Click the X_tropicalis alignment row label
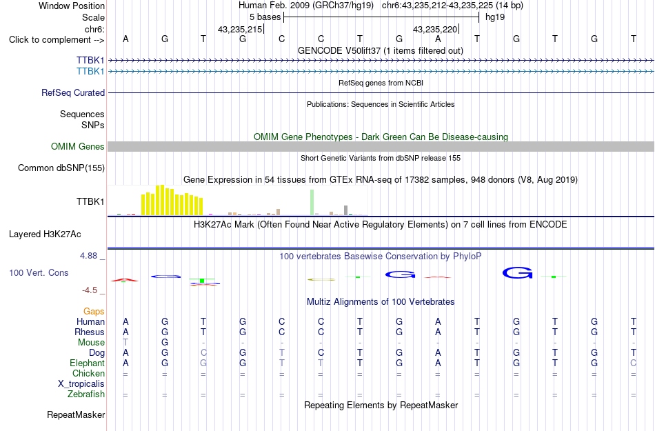Viewport: 655px width, 431px height. (81, 384)
